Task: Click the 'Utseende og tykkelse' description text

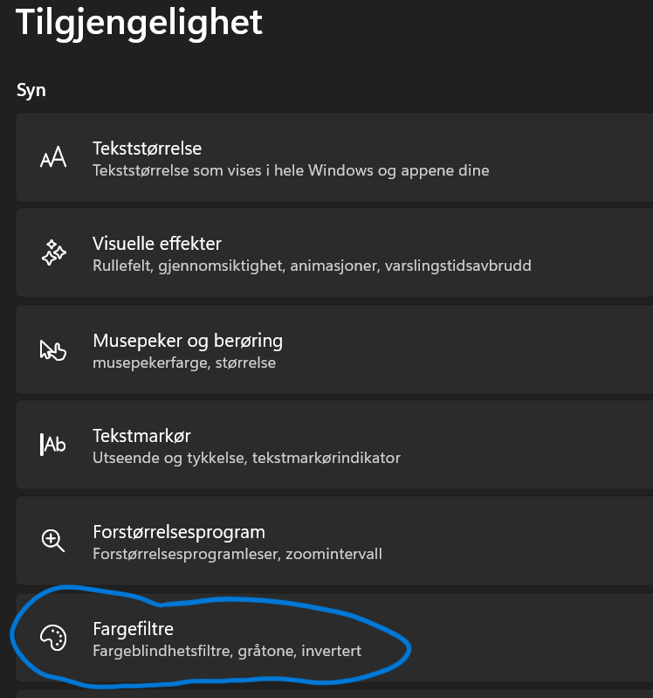Action: tap(246, 457)
